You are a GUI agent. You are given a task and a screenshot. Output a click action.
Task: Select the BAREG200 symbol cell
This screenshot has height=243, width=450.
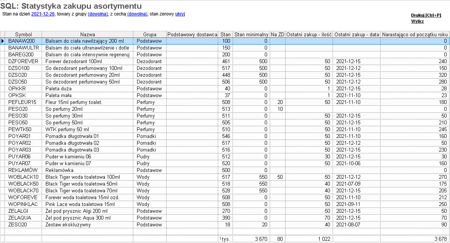coord(23,55)
